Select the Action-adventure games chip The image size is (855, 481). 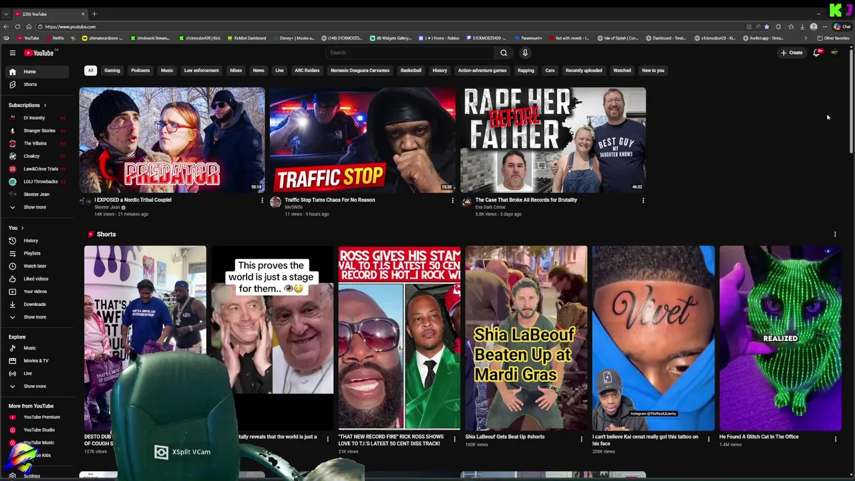click(x=482, y=70)
